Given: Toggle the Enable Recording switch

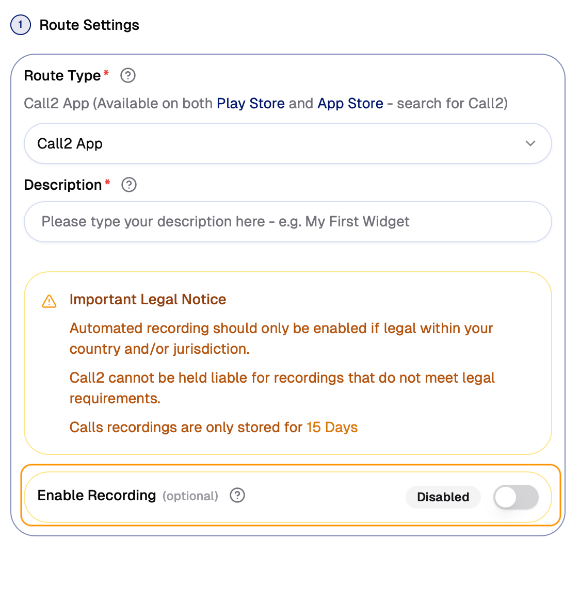Looking at the screenshot, I should click(515, 497).
